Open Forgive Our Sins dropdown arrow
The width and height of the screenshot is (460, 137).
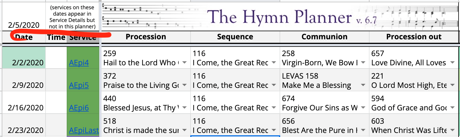363,108
